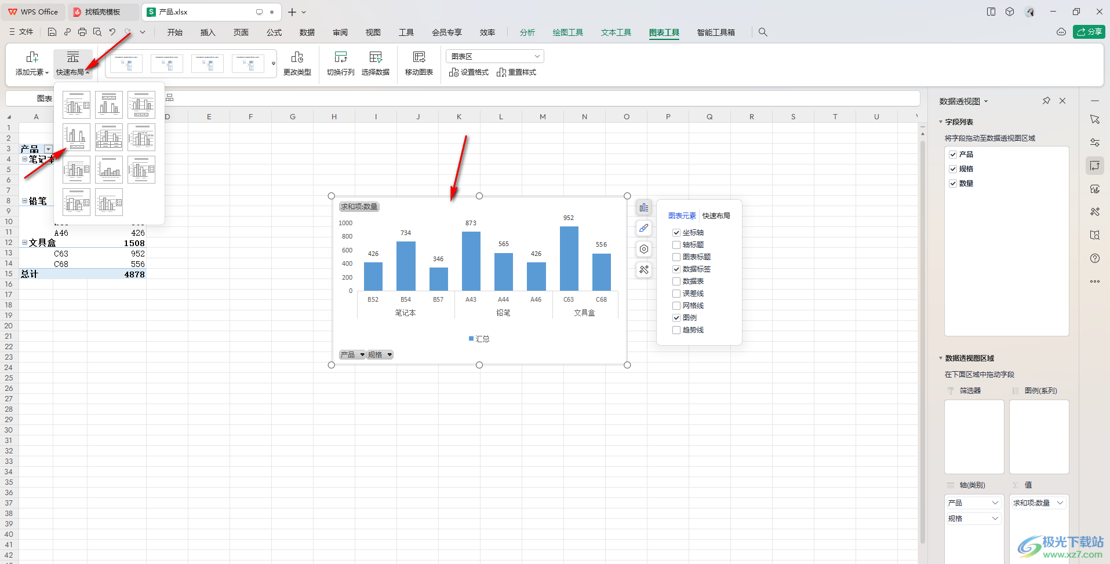Switch to 快速布局 tab in chart popup
This screenshot has height=564, width=1110.
coord(716,216)
